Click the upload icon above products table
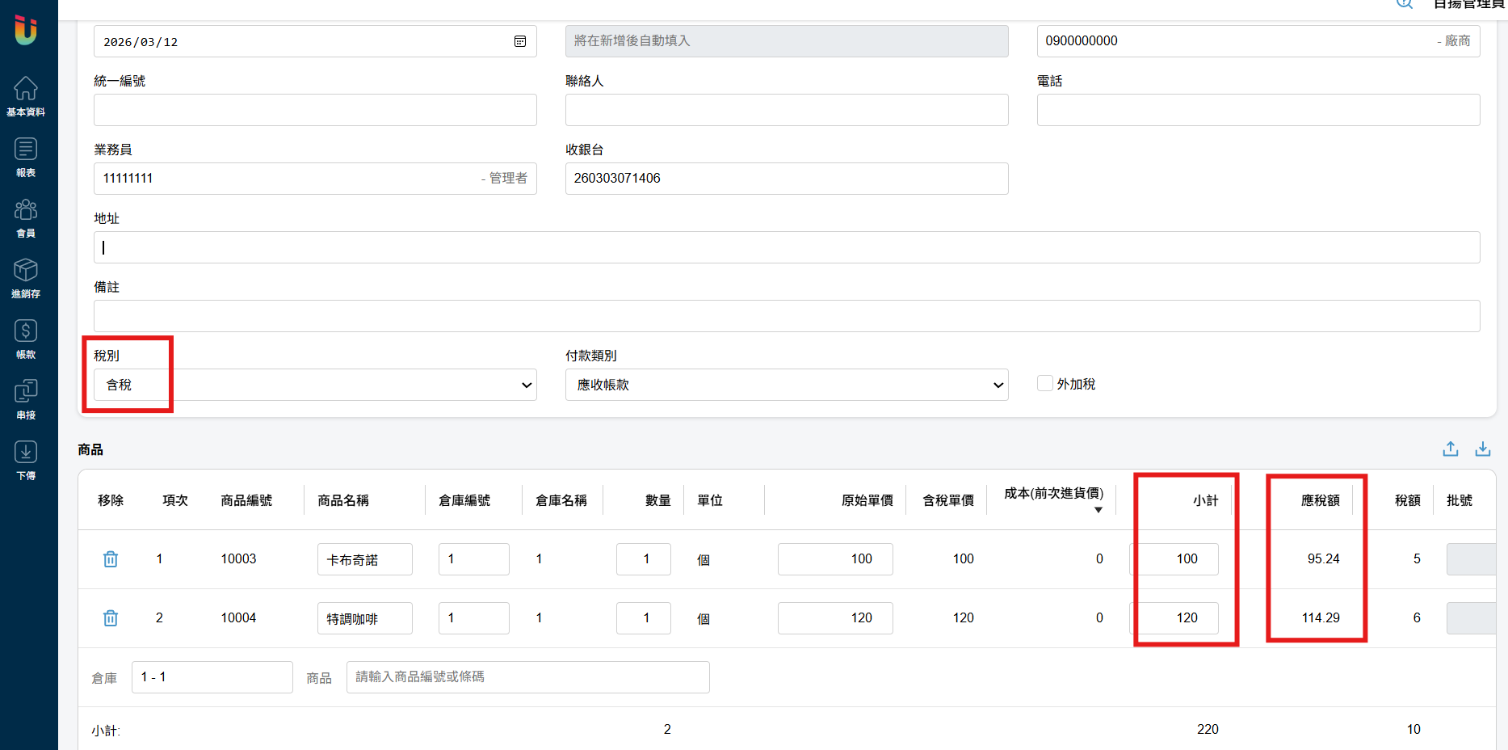The image size is (1508, 750). [x=1451, y=449]
